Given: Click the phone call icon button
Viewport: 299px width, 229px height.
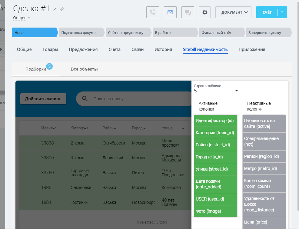Looking at the screenshot, I should (153, 12).
